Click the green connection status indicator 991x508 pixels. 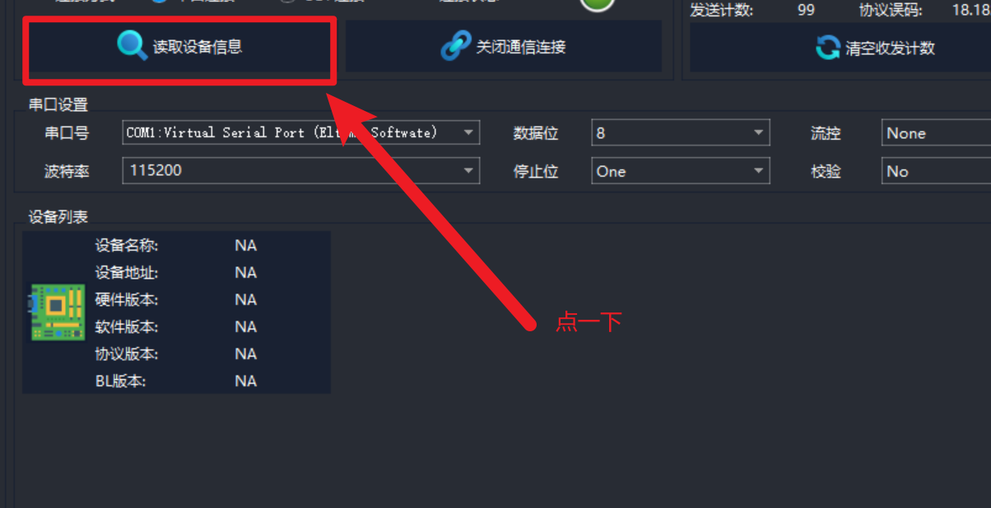(x=598, y=3)
